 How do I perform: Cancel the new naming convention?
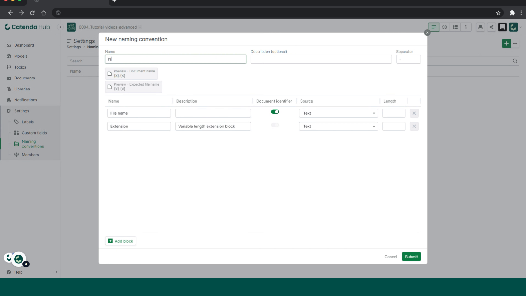pos(391,257)
